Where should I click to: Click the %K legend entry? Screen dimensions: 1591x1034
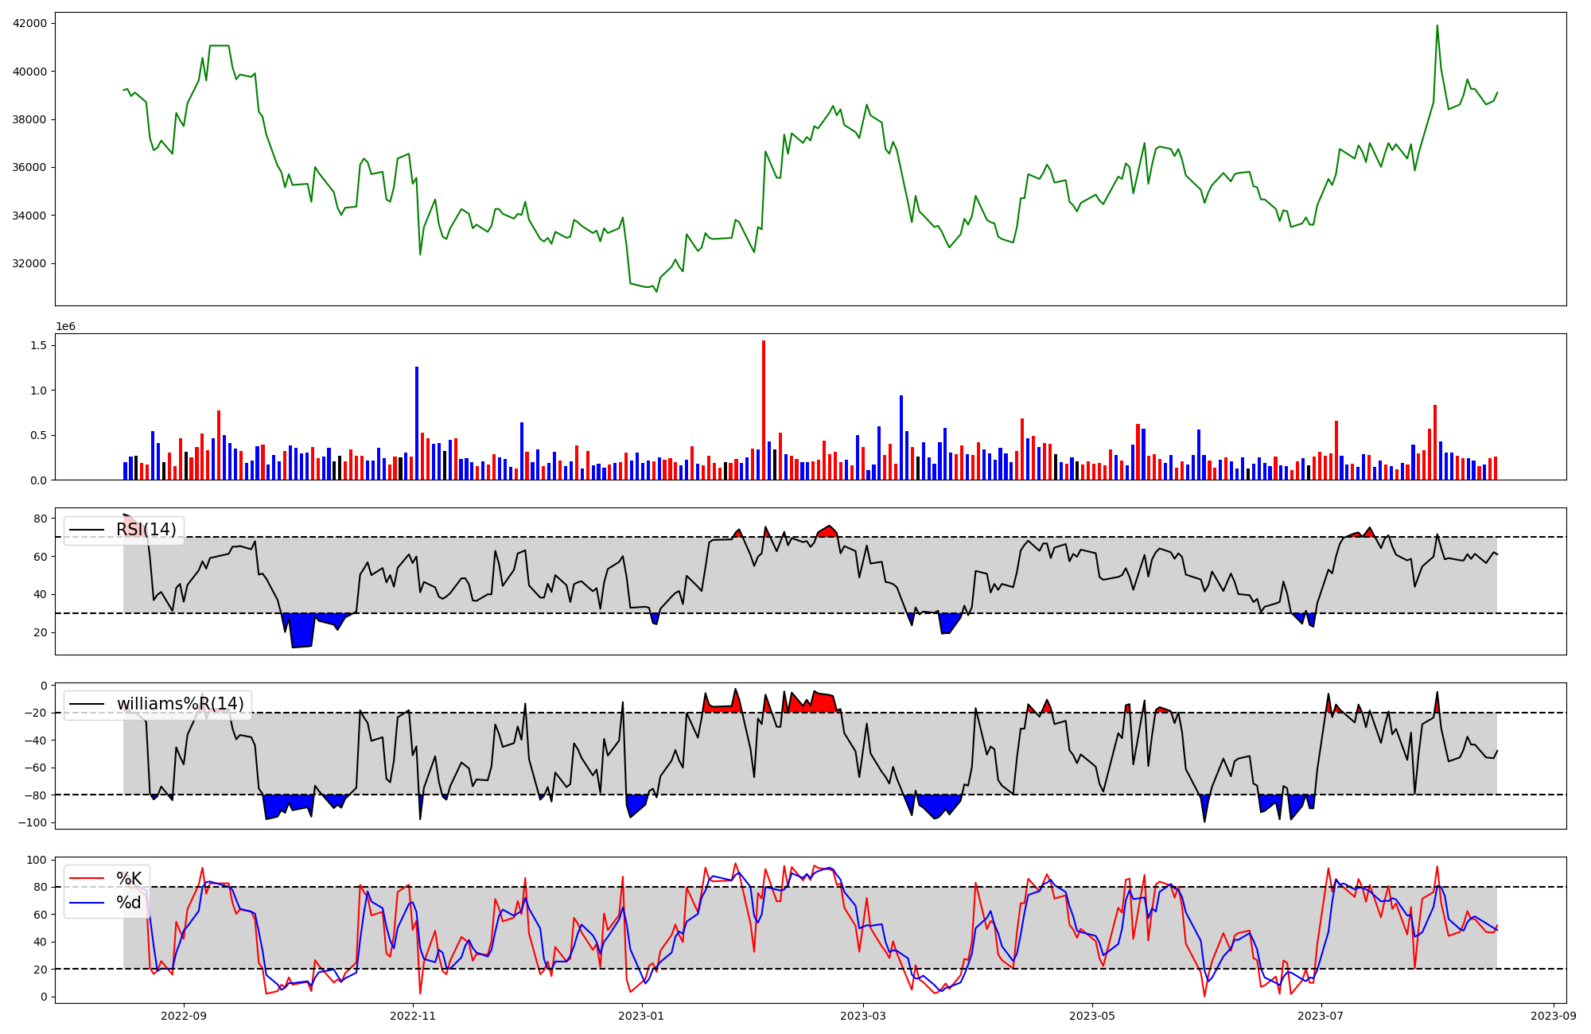pyautogui.click(x=129, y=878)
